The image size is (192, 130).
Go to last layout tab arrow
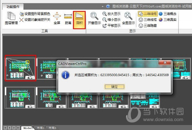(x=18, y=128)
